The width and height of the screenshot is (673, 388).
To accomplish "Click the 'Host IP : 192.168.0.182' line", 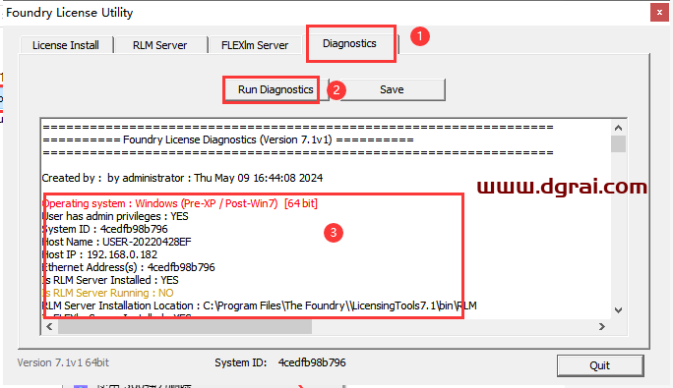I will (x=99, y=254).
